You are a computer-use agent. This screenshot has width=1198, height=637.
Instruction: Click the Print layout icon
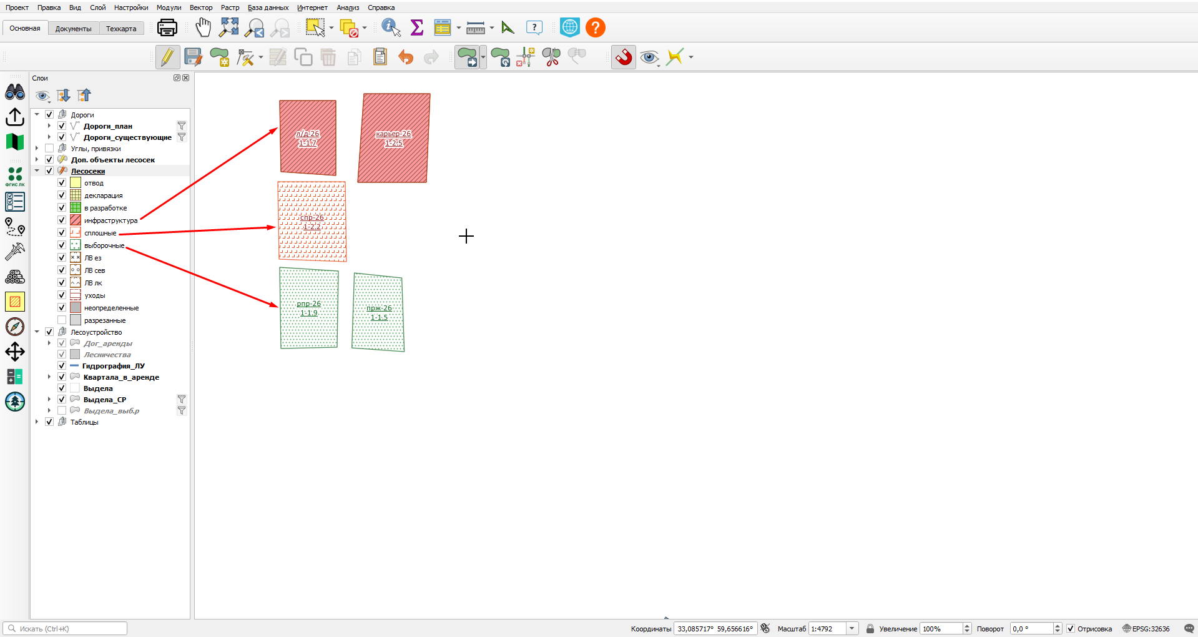(167, 27)
